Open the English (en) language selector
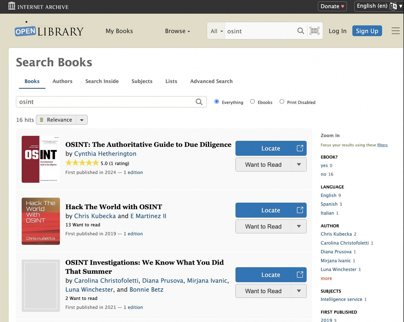 point(378,6)
